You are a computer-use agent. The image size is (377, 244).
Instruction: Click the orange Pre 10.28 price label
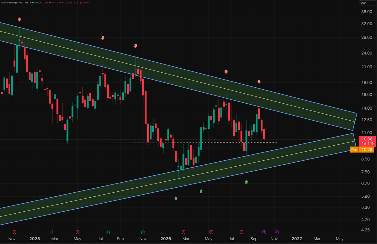tap(362, 150)
